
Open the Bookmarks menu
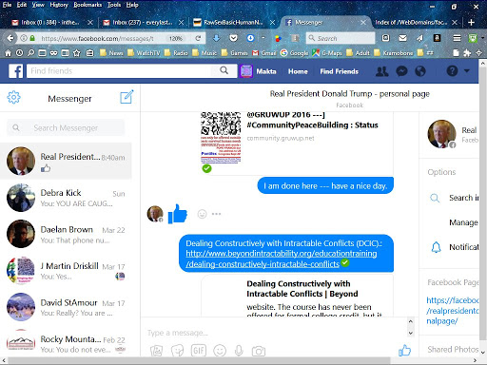(88, 5)
